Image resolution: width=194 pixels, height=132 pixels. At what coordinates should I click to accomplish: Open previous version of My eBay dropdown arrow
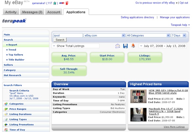coord(177,3)
